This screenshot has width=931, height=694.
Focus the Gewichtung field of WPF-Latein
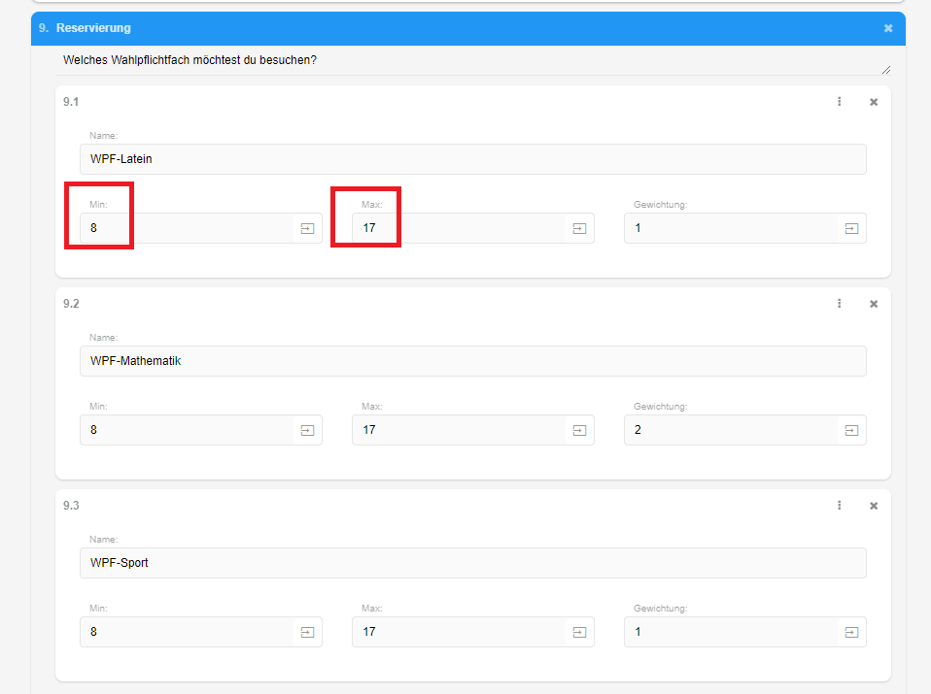pyautogui.click(x=731, y=228)
